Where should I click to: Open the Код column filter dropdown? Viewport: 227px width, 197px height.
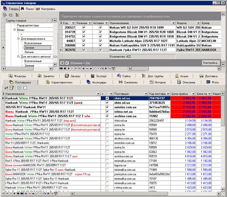(74, 23)
